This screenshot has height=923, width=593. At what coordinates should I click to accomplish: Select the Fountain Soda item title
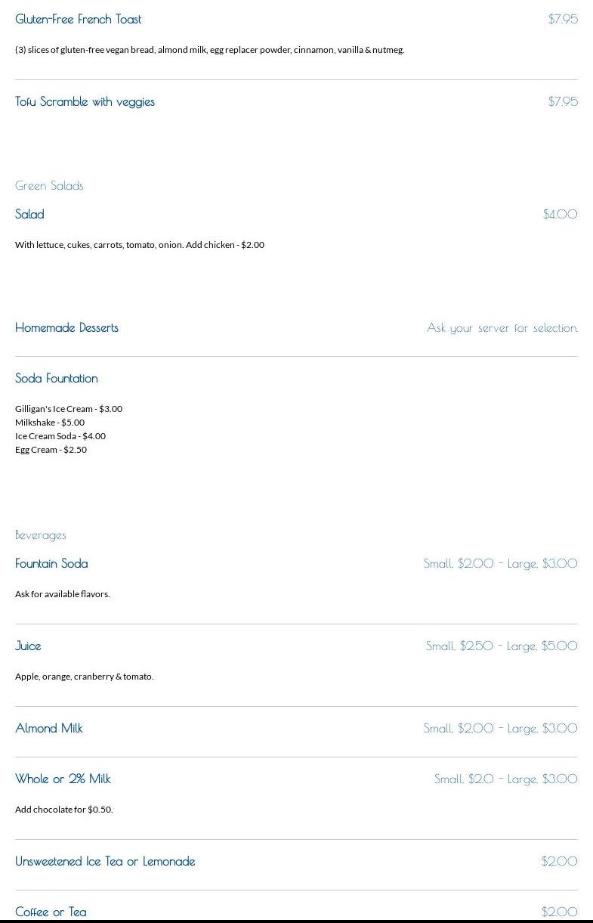[51, 564]
